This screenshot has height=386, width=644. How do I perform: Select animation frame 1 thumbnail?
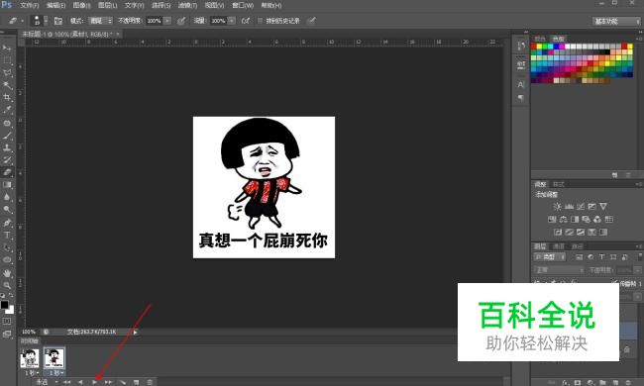[x=30, y=358]
